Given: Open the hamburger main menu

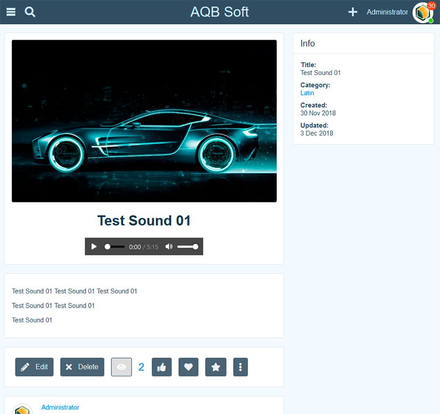Looking at the screenshot, I should point(11,12).
